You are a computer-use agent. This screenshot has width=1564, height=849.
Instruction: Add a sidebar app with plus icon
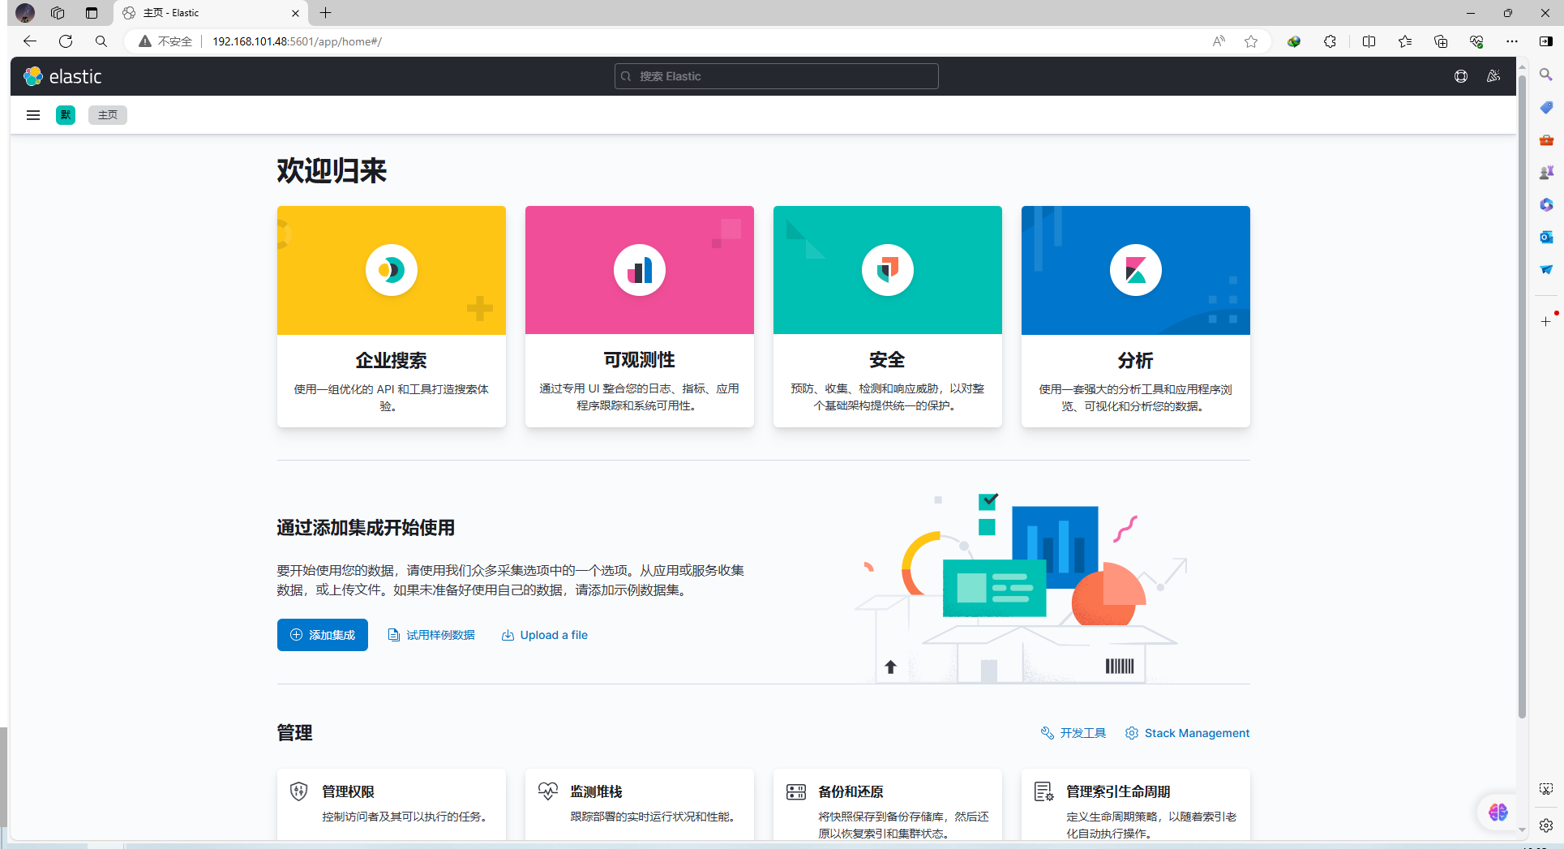(1546, 321)
